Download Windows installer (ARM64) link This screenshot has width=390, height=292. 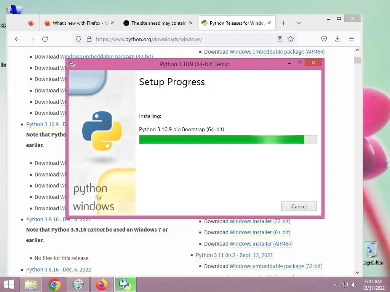coord(261,244)
